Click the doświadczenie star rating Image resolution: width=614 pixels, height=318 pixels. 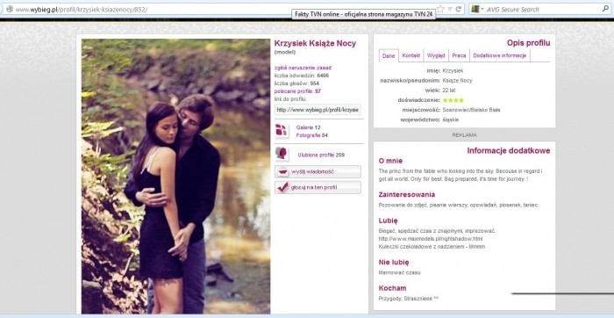[453, 100]
